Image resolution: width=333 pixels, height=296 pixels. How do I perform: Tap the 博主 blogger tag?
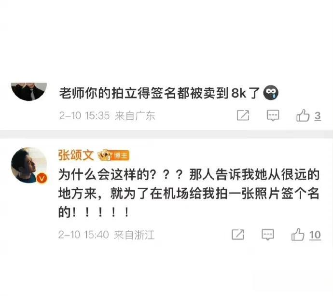(x=121, y=155)
